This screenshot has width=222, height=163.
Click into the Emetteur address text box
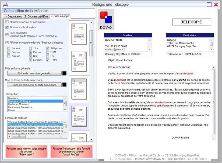click(126, 45)
